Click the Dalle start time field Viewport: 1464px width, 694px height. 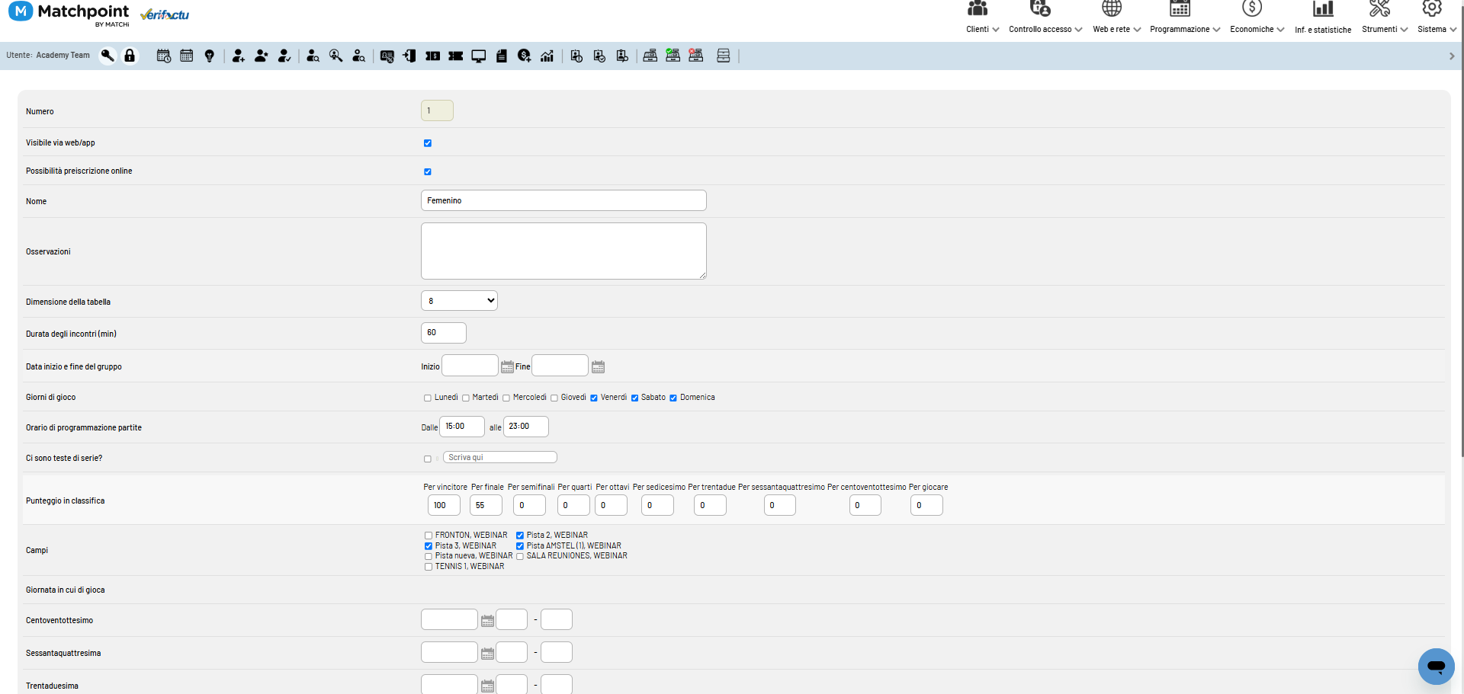coord(462,427)
